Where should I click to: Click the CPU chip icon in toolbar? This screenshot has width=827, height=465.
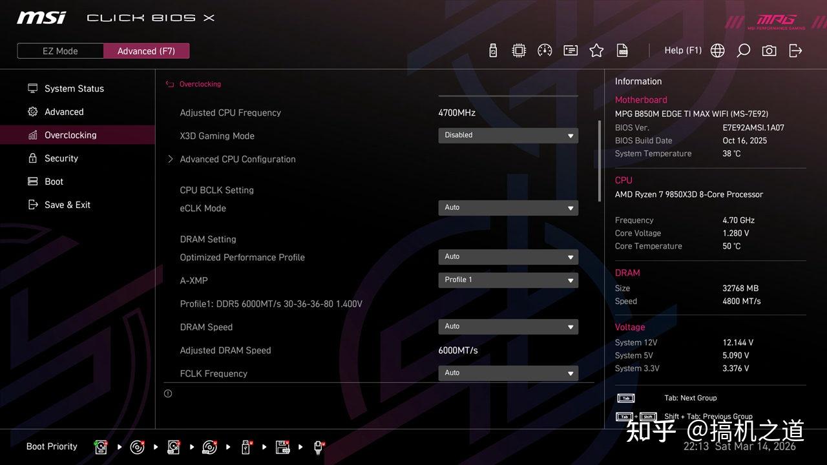coord(519,50)
